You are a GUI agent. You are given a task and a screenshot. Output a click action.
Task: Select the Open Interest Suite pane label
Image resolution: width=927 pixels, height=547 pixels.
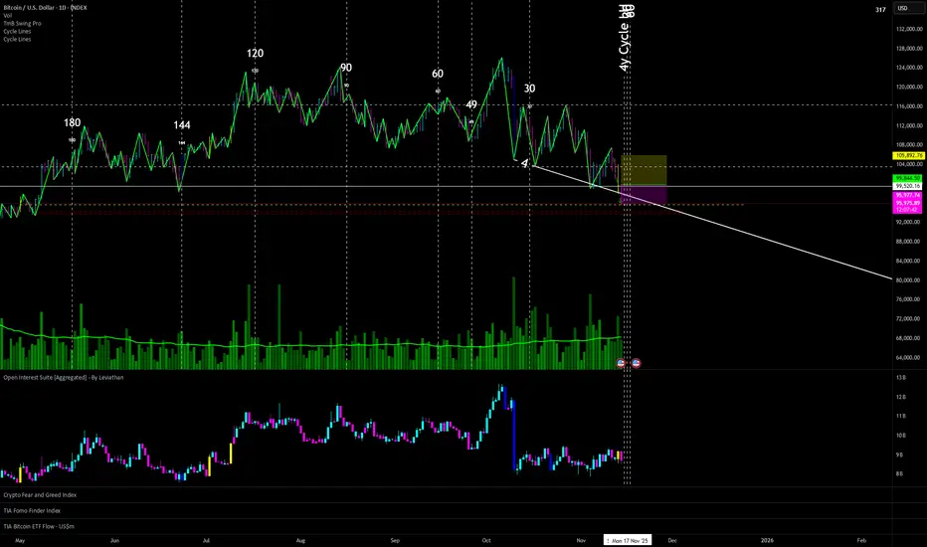pyautogui.click(x=64, y=377)
